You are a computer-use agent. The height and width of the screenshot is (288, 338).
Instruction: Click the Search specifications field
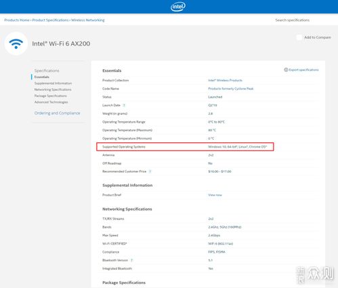[x=293, y=20]
